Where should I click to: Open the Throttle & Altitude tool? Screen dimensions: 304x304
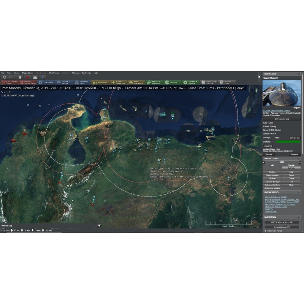click(x=63, y=82)
